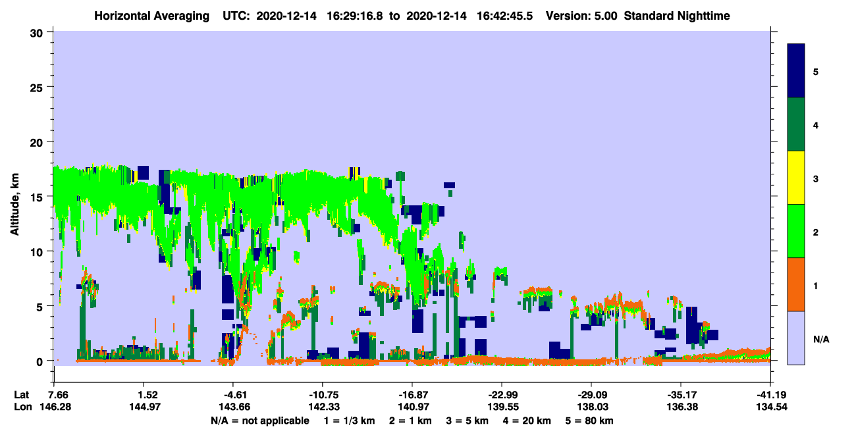
Task: Click the '4 = 20 km' legend entry
Action: 528,421
